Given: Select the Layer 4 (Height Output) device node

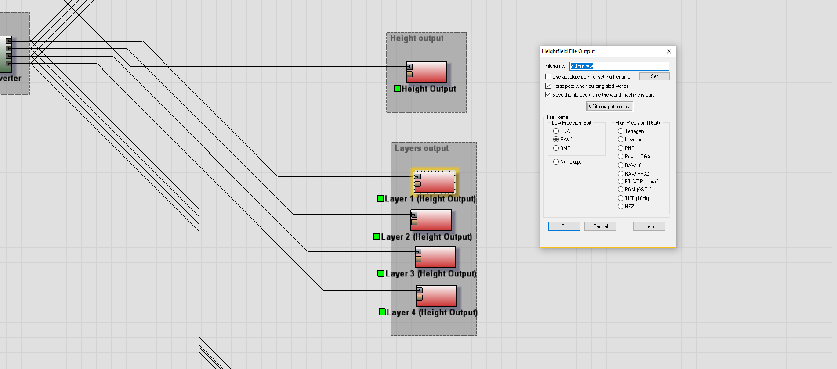Looking at the screenshot, I should click(x=437, y=296).
